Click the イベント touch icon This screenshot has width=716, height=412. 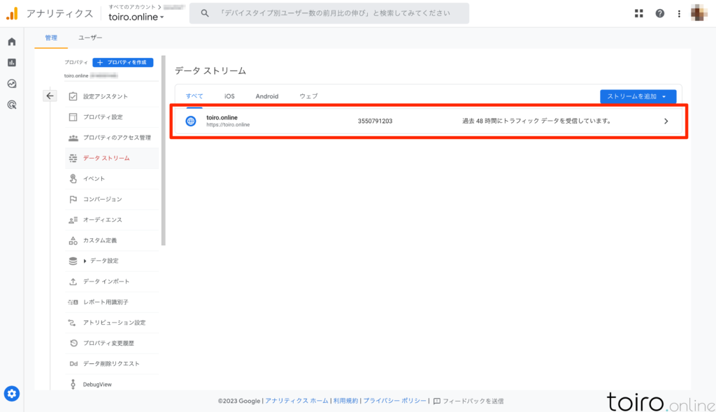pyautogui.click(x=73, y=178)
